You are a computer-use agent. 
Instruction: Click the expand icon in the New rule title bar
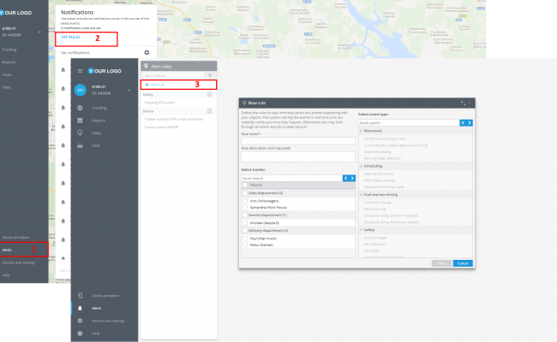464,103
